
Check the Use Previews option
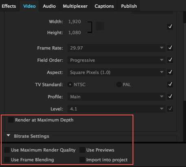(82, 150)
